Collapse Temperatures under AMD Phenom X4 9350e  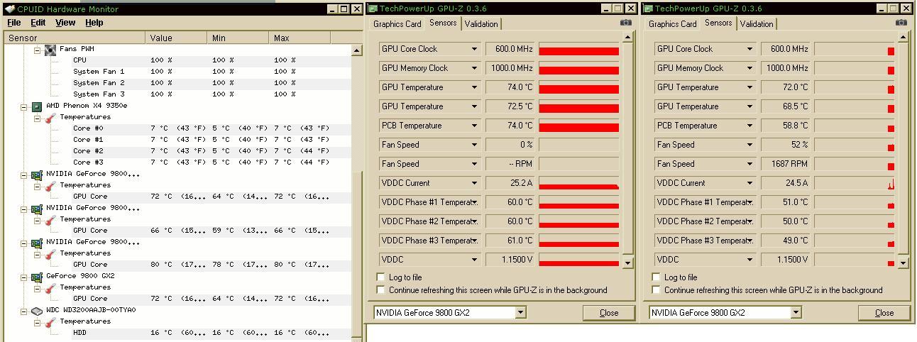(37, 118)
